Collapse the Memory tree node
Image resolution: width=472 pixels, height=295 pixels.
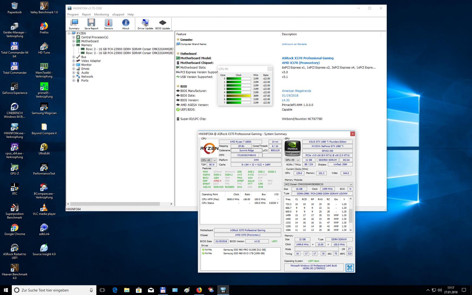[x=74, y=45]
